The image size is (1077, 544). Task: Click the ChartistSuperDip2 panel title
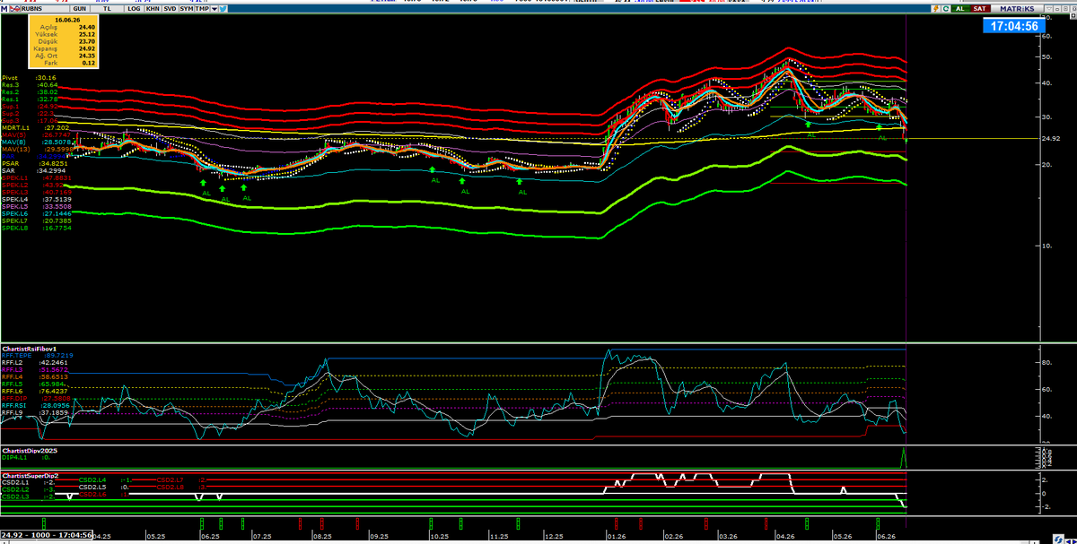pyautogui.click(x=31, y=476)
